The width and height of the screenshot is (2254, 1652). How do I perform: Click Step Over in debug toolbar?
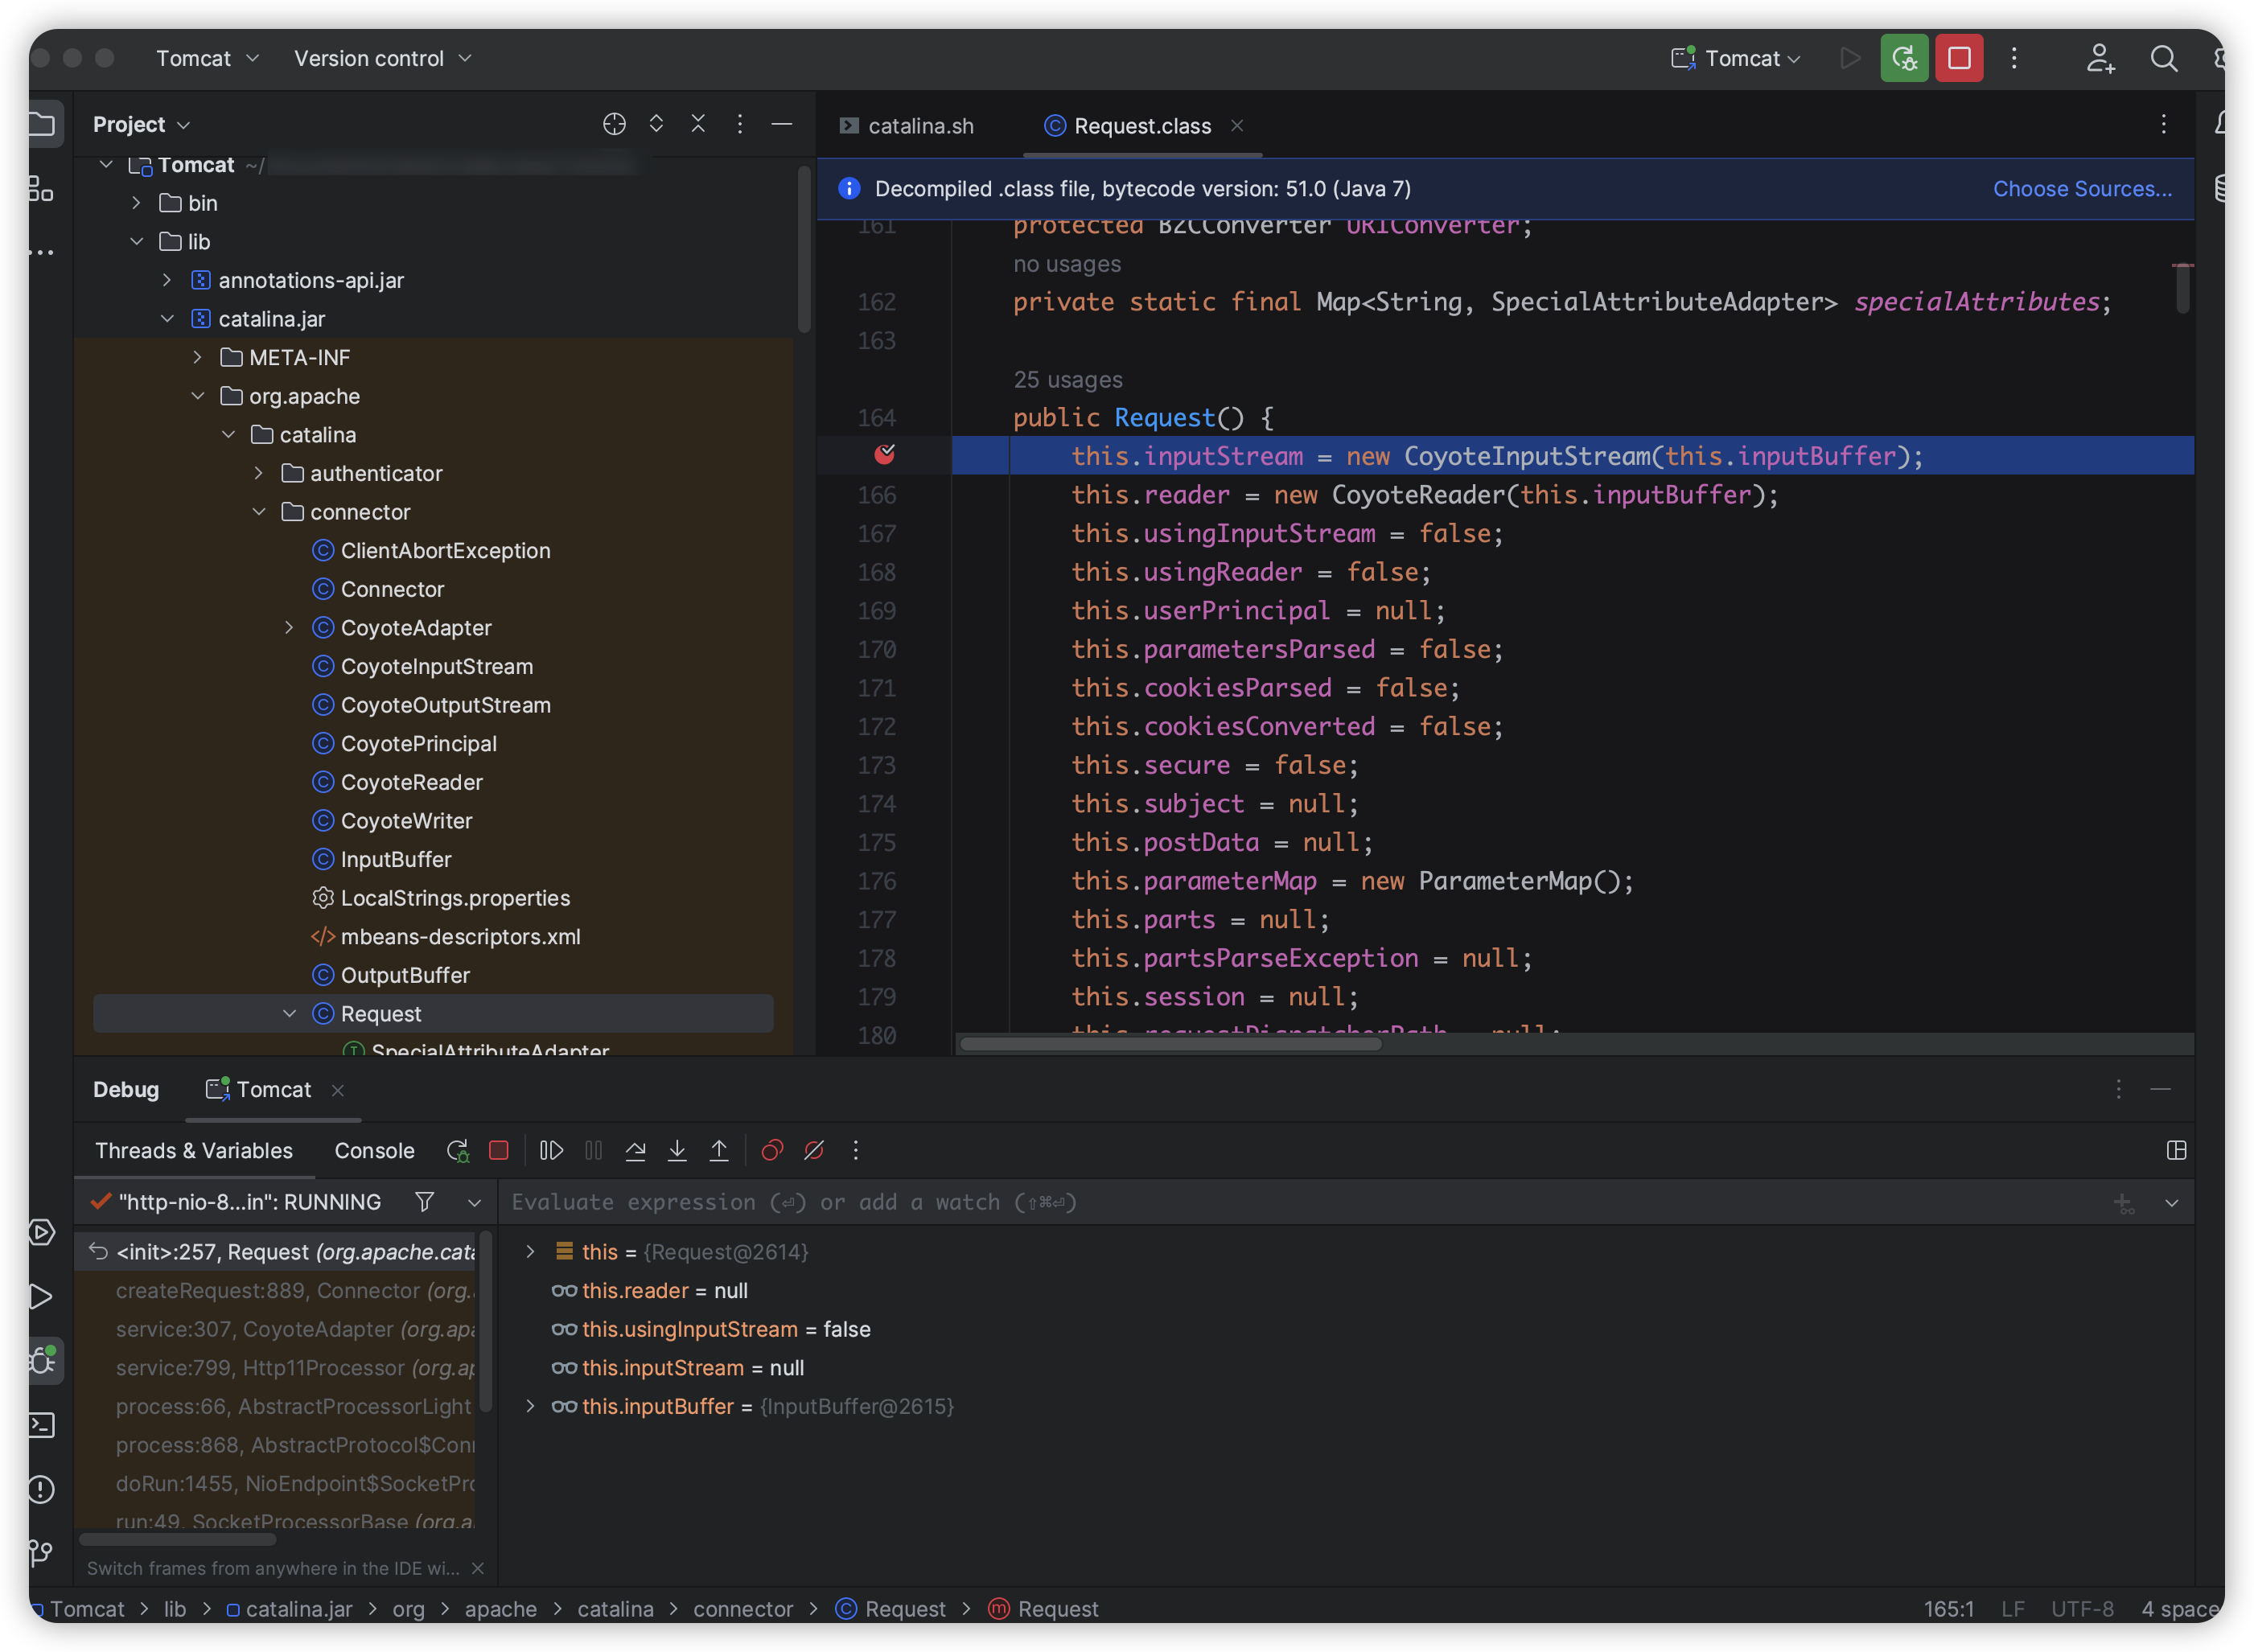(x=635, y=1150)
